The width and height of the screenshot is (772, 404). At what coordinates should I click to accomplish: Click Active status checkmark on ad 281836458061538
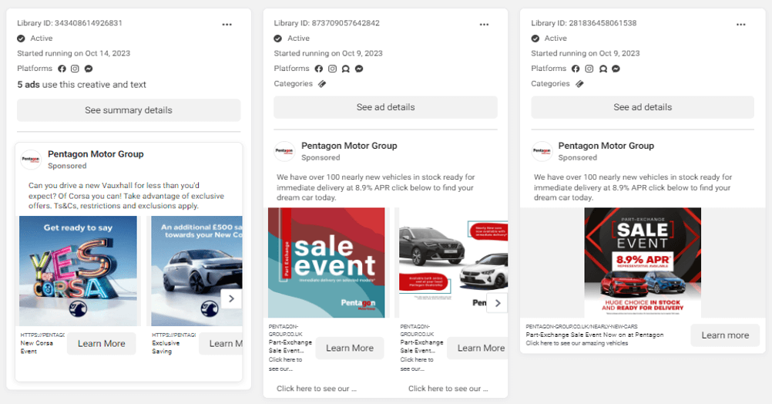pyautogui.click(x=535, y=39)
